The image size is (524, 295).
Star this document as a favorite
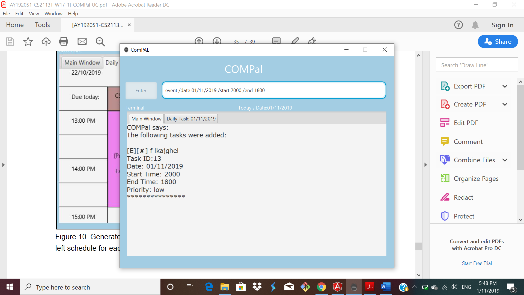click(x=28, y=42)
